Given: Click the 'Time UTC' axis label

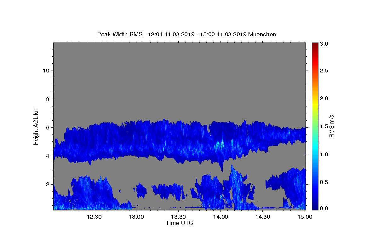Looking at the screenshot, I should coord(179,223).
